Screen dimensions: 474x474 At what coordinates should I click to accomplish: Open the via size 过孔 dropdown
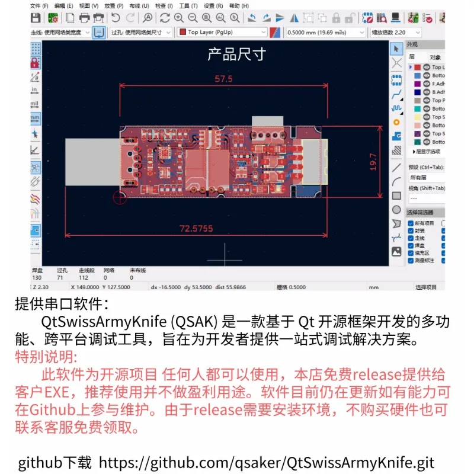click(141, 33)
